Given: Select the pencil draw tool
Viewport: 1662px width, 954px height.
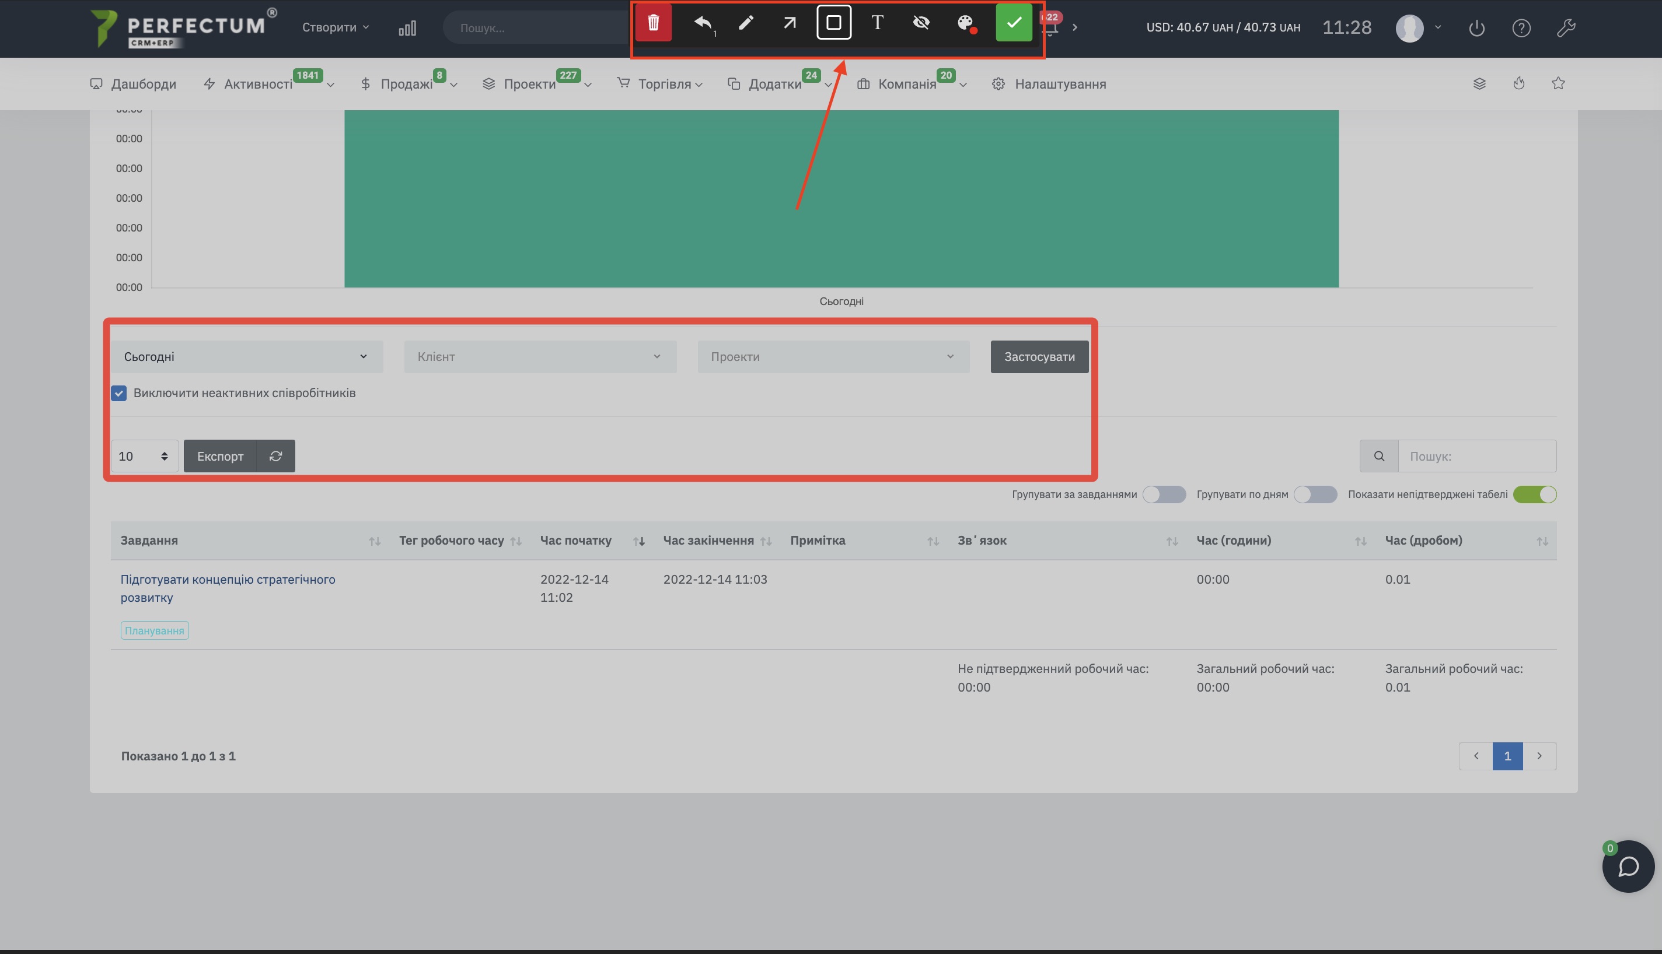Looking at the screenshot, I should (x=745, y=23).
